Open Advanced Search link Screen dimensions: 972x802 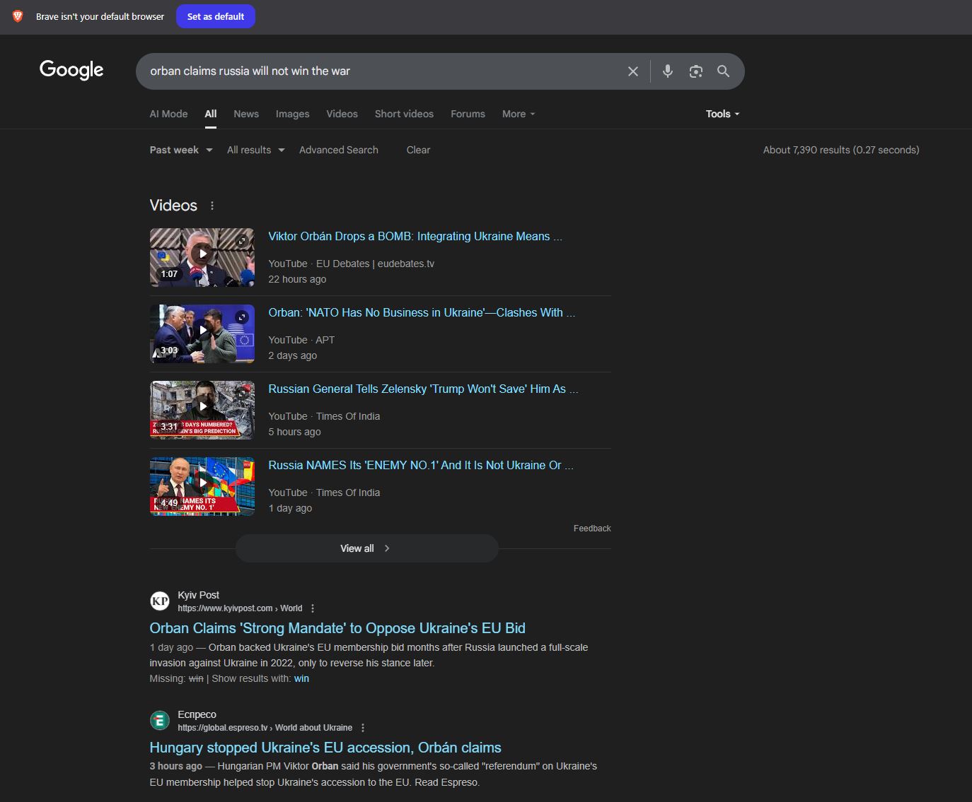point(338,150)
